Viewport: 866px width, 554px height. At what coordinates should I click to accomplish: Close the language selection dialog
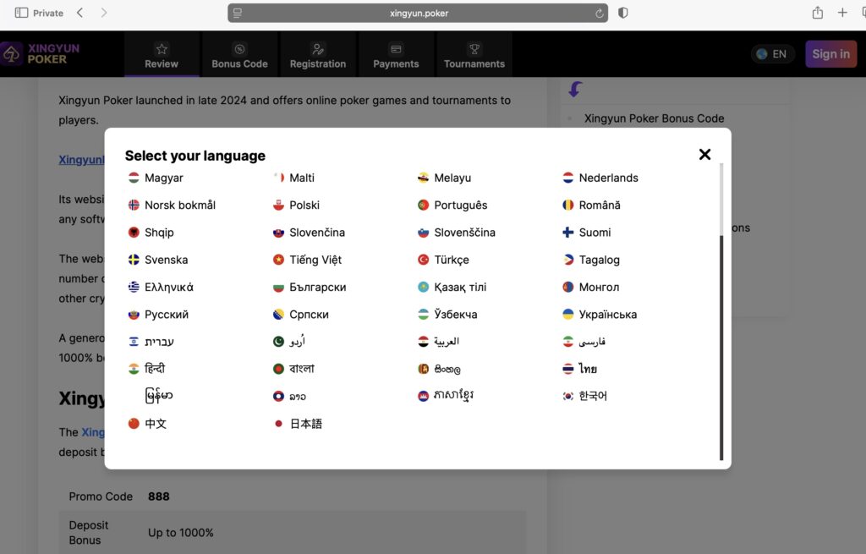[x=704, y=154]
